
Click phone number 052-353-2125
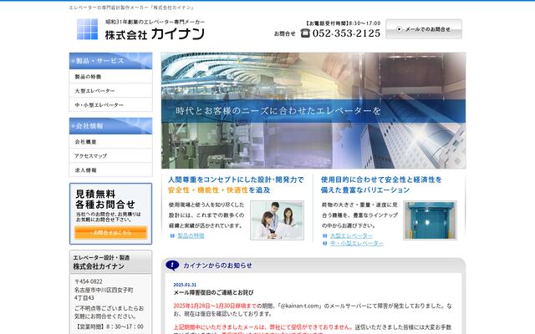pos(346,33)
